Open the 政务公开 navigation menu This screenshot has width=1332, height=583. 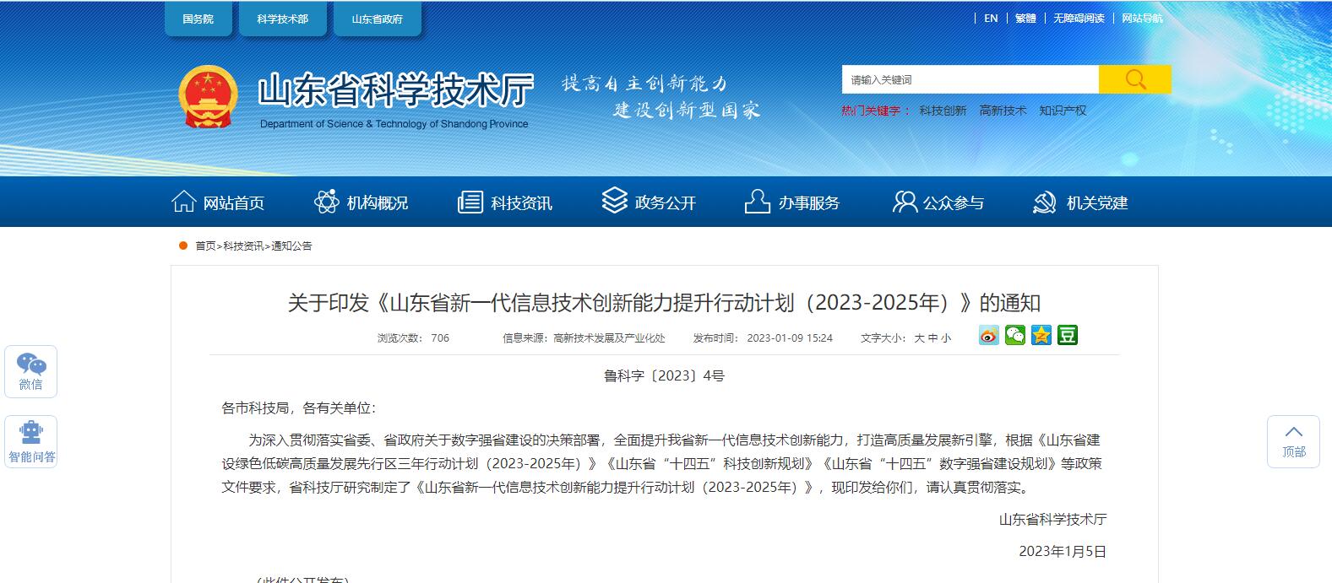point(649,202)
